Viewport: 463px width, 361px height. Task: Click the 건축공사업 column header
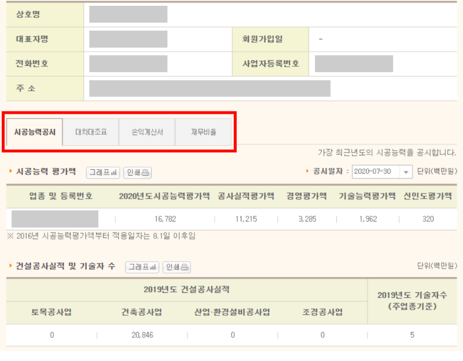[142, 312]
